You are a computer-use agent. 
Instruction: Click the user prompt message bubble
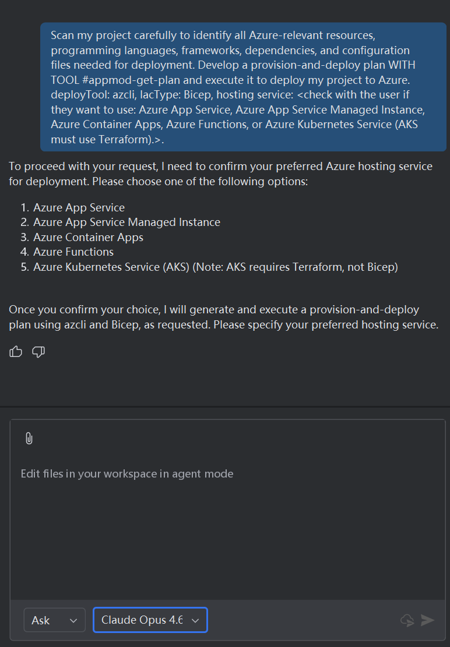pyautogui.click(x=243, y=87)
